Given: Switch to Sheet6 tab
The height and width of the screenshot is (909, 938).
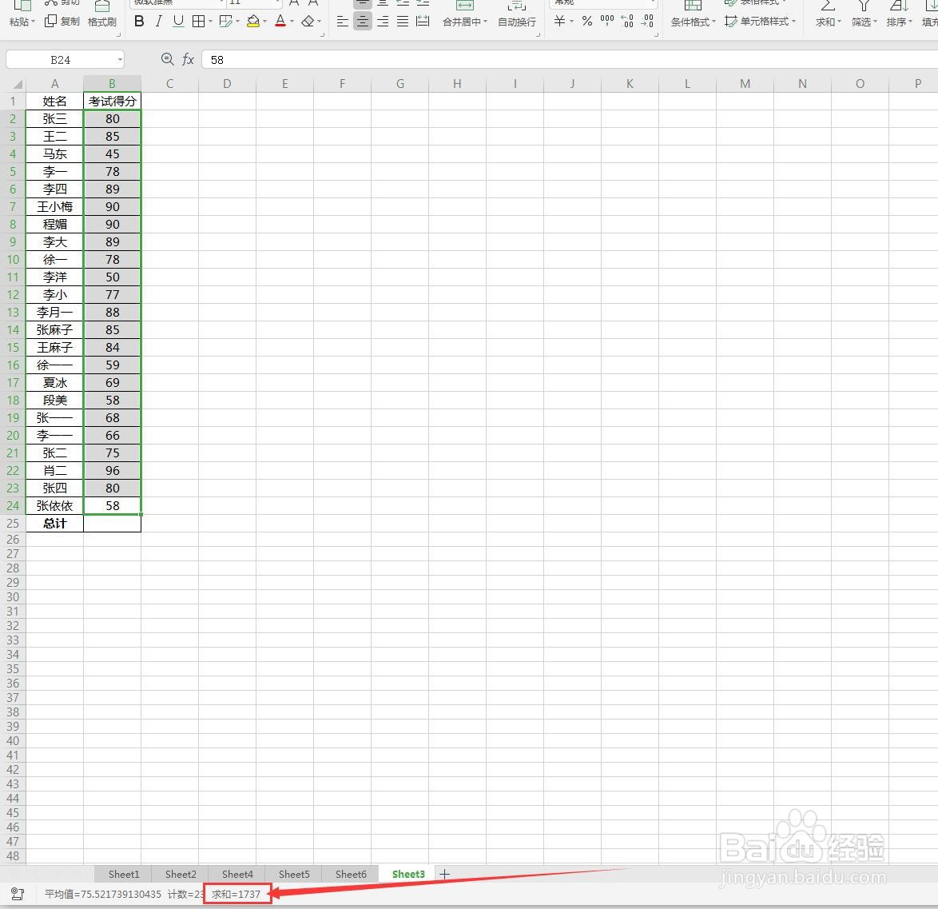Looking at the screenshot, I should (352, 875).
